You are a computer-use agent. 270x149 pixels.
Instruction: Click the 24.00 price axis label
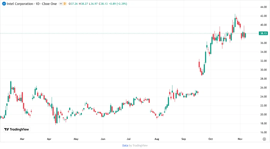[263, 96]
